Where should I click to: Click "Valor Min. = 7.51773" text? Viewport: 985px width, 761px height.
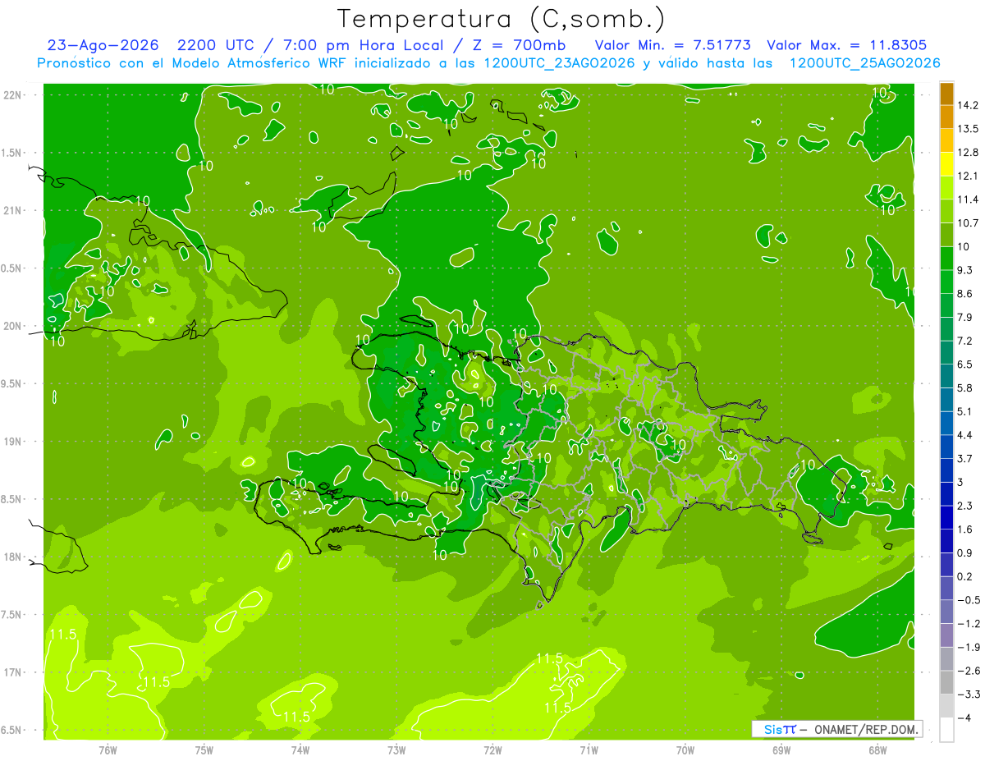pyautogui.click(x=673, y=45)
